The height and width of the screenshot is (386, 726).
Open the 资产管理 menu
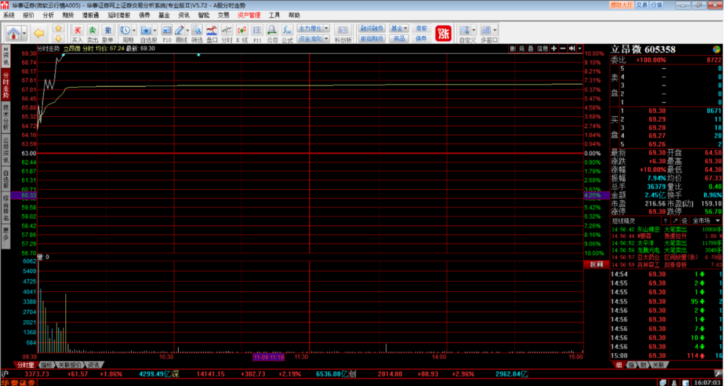[249, 15]
